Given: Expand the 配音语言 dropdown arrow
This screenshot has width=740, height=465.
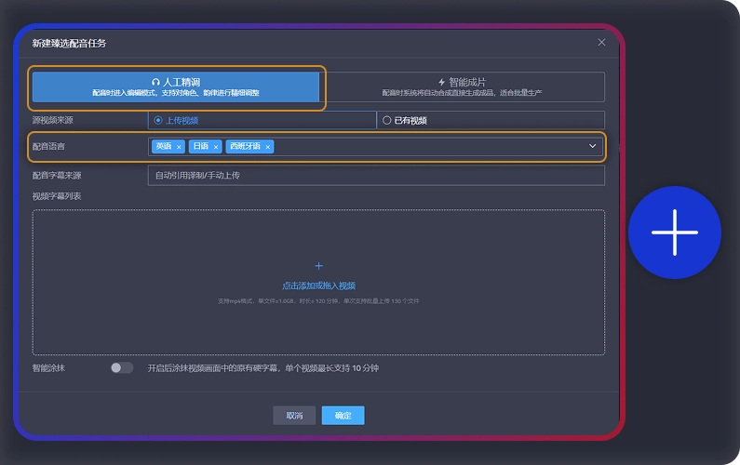Looking at the screenshot, I should click(x=592, y=146).
